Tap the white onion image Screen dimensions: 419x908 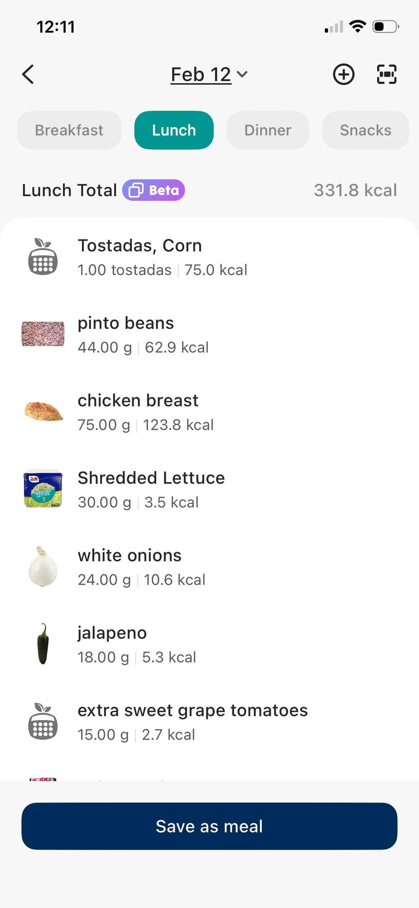pos(43,566)
